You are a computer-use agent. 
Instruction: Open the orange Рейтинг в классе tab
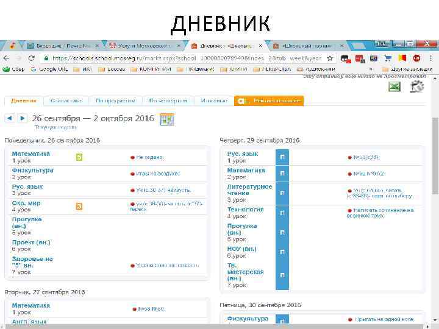pyautogui.click(x=269, y=101)
